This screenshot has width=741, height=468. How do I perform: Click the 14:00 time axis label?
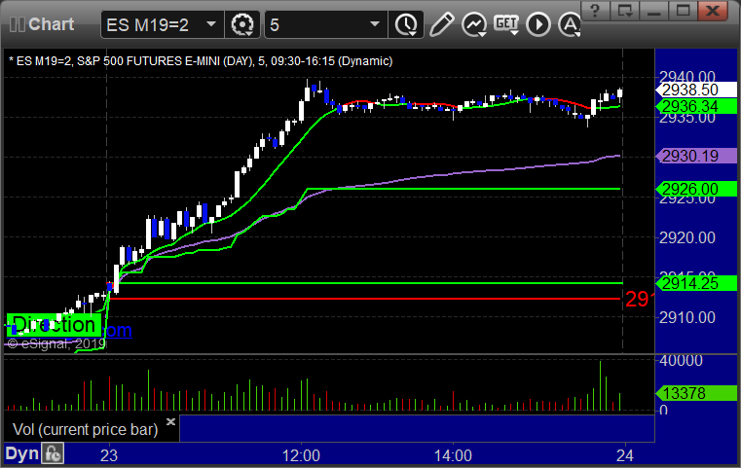click(x=453, y=455)
